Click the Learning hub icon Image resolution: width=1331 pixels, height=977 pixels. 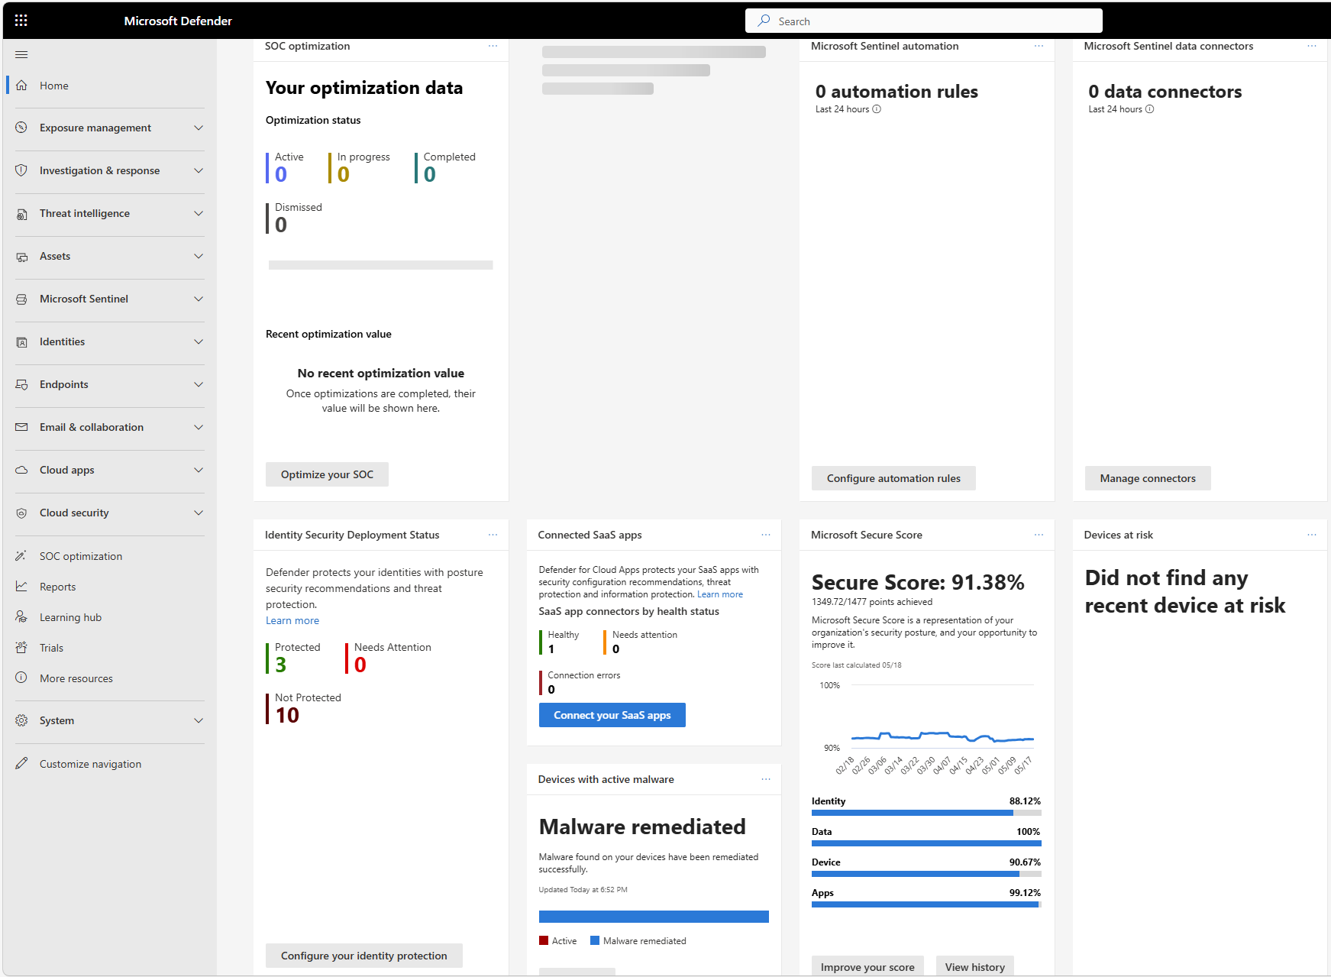pos(21,617)
